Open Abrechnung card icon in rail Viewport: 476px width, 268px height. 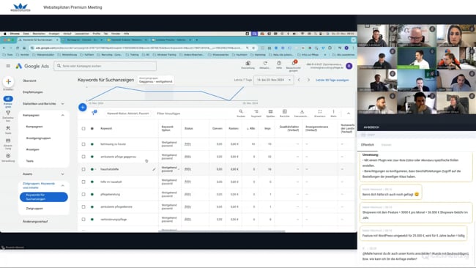[x=8, y=141]
